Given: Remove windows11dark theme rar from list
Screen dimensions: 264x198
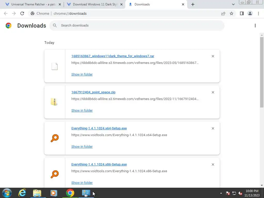Looking at the screenshot, I should [213, 56].
